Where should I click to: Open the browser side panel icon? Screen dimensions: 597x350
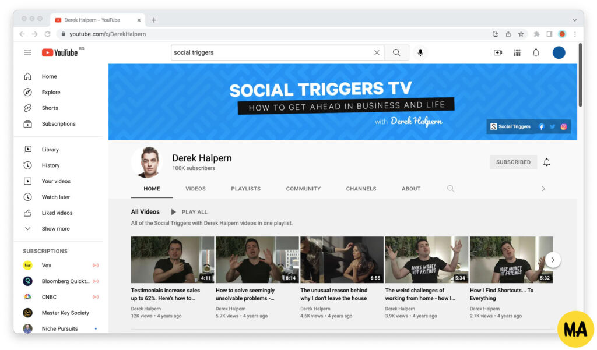point(549,34)
